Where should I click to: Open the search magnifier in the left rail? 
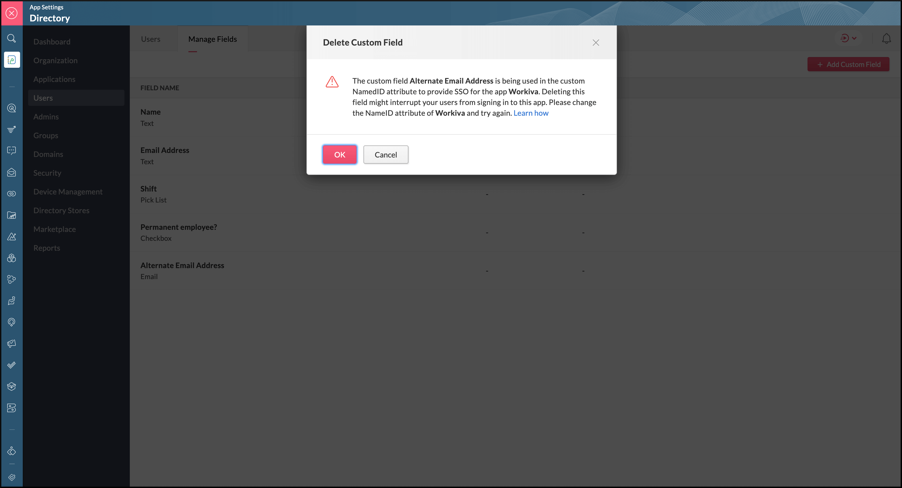12,38
